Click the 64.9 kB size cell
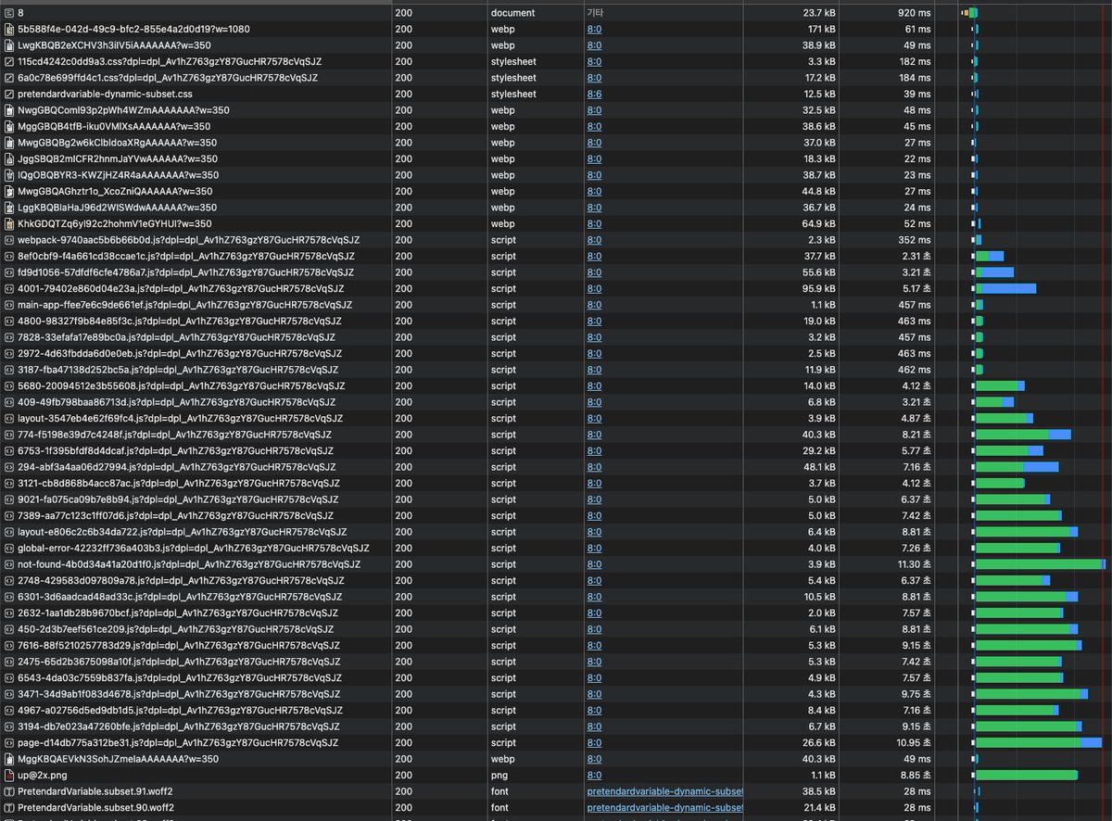Screen dimensions: 1112x821 [x=820, y=223]
